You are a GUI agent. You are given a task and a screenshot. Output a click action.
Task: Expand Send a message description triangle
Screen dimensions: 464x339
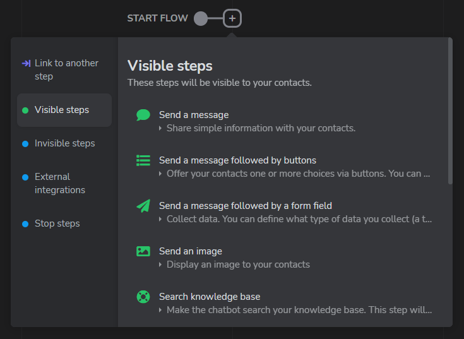click(160, 128)
